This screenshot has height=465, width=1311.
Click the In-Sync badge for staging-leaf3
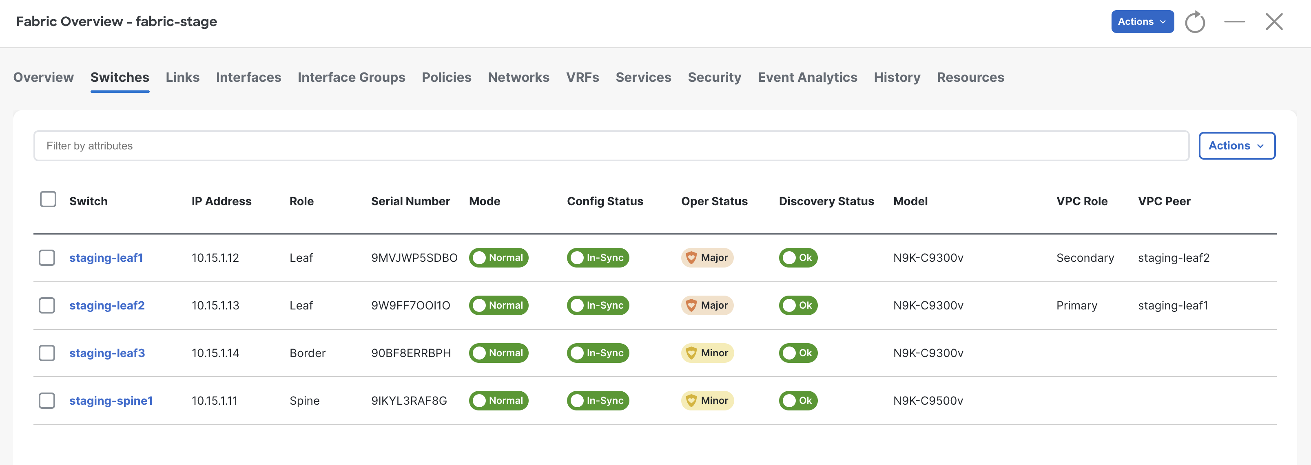coord(598,353)
